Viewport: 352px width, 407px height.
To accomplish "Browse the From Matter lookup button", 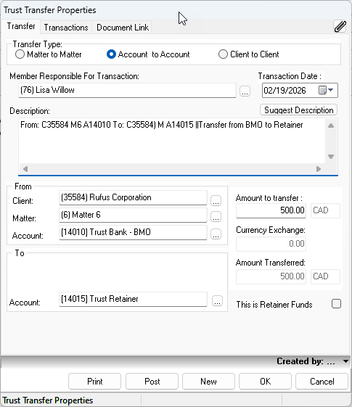I will click(216, 216).
